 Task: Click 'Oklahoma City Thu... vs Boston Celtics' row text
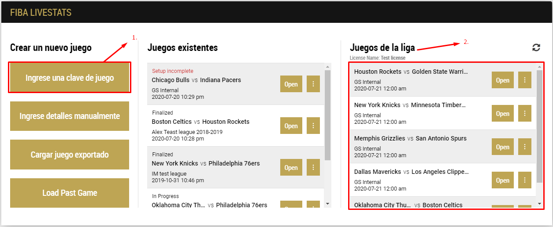click(408, 205)
